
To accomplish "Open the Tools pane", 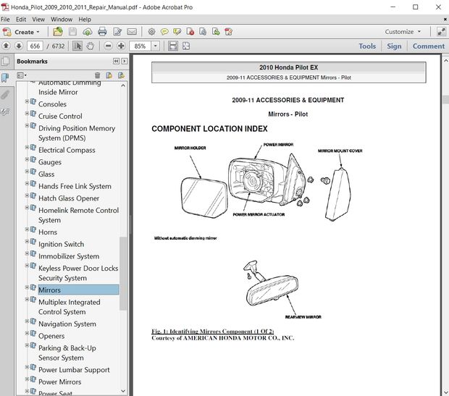I will 367,46.
